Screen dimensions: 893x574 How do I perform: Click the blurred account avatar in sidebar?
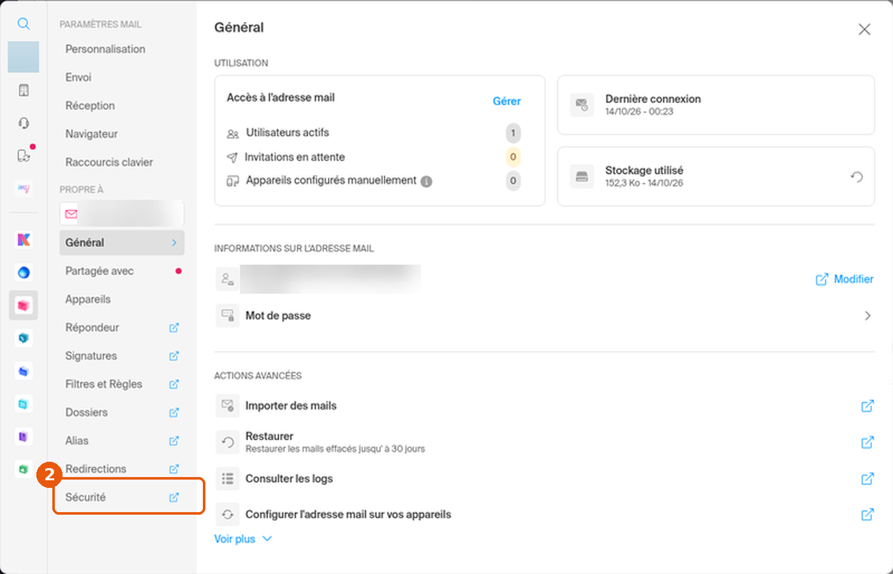[24, 57]
